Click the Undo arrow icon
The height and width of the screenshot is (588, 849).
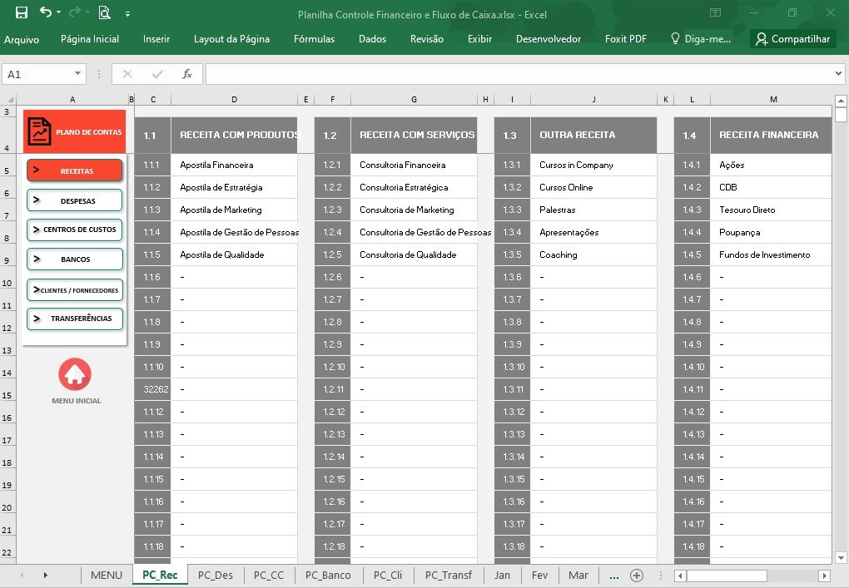[x=46, y=12]
